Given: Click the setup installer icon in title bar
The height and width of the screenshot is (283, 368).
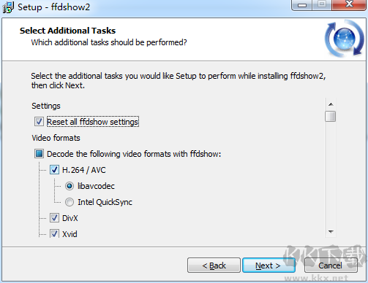Looking at the screenshot, I should tap(8, 7).
